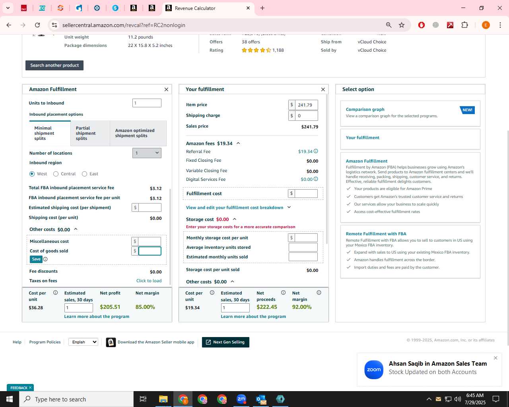
Task: Open Chrome zoom magnifier icon in address bar
Action: pyautogui.click(x=389, y=25)
